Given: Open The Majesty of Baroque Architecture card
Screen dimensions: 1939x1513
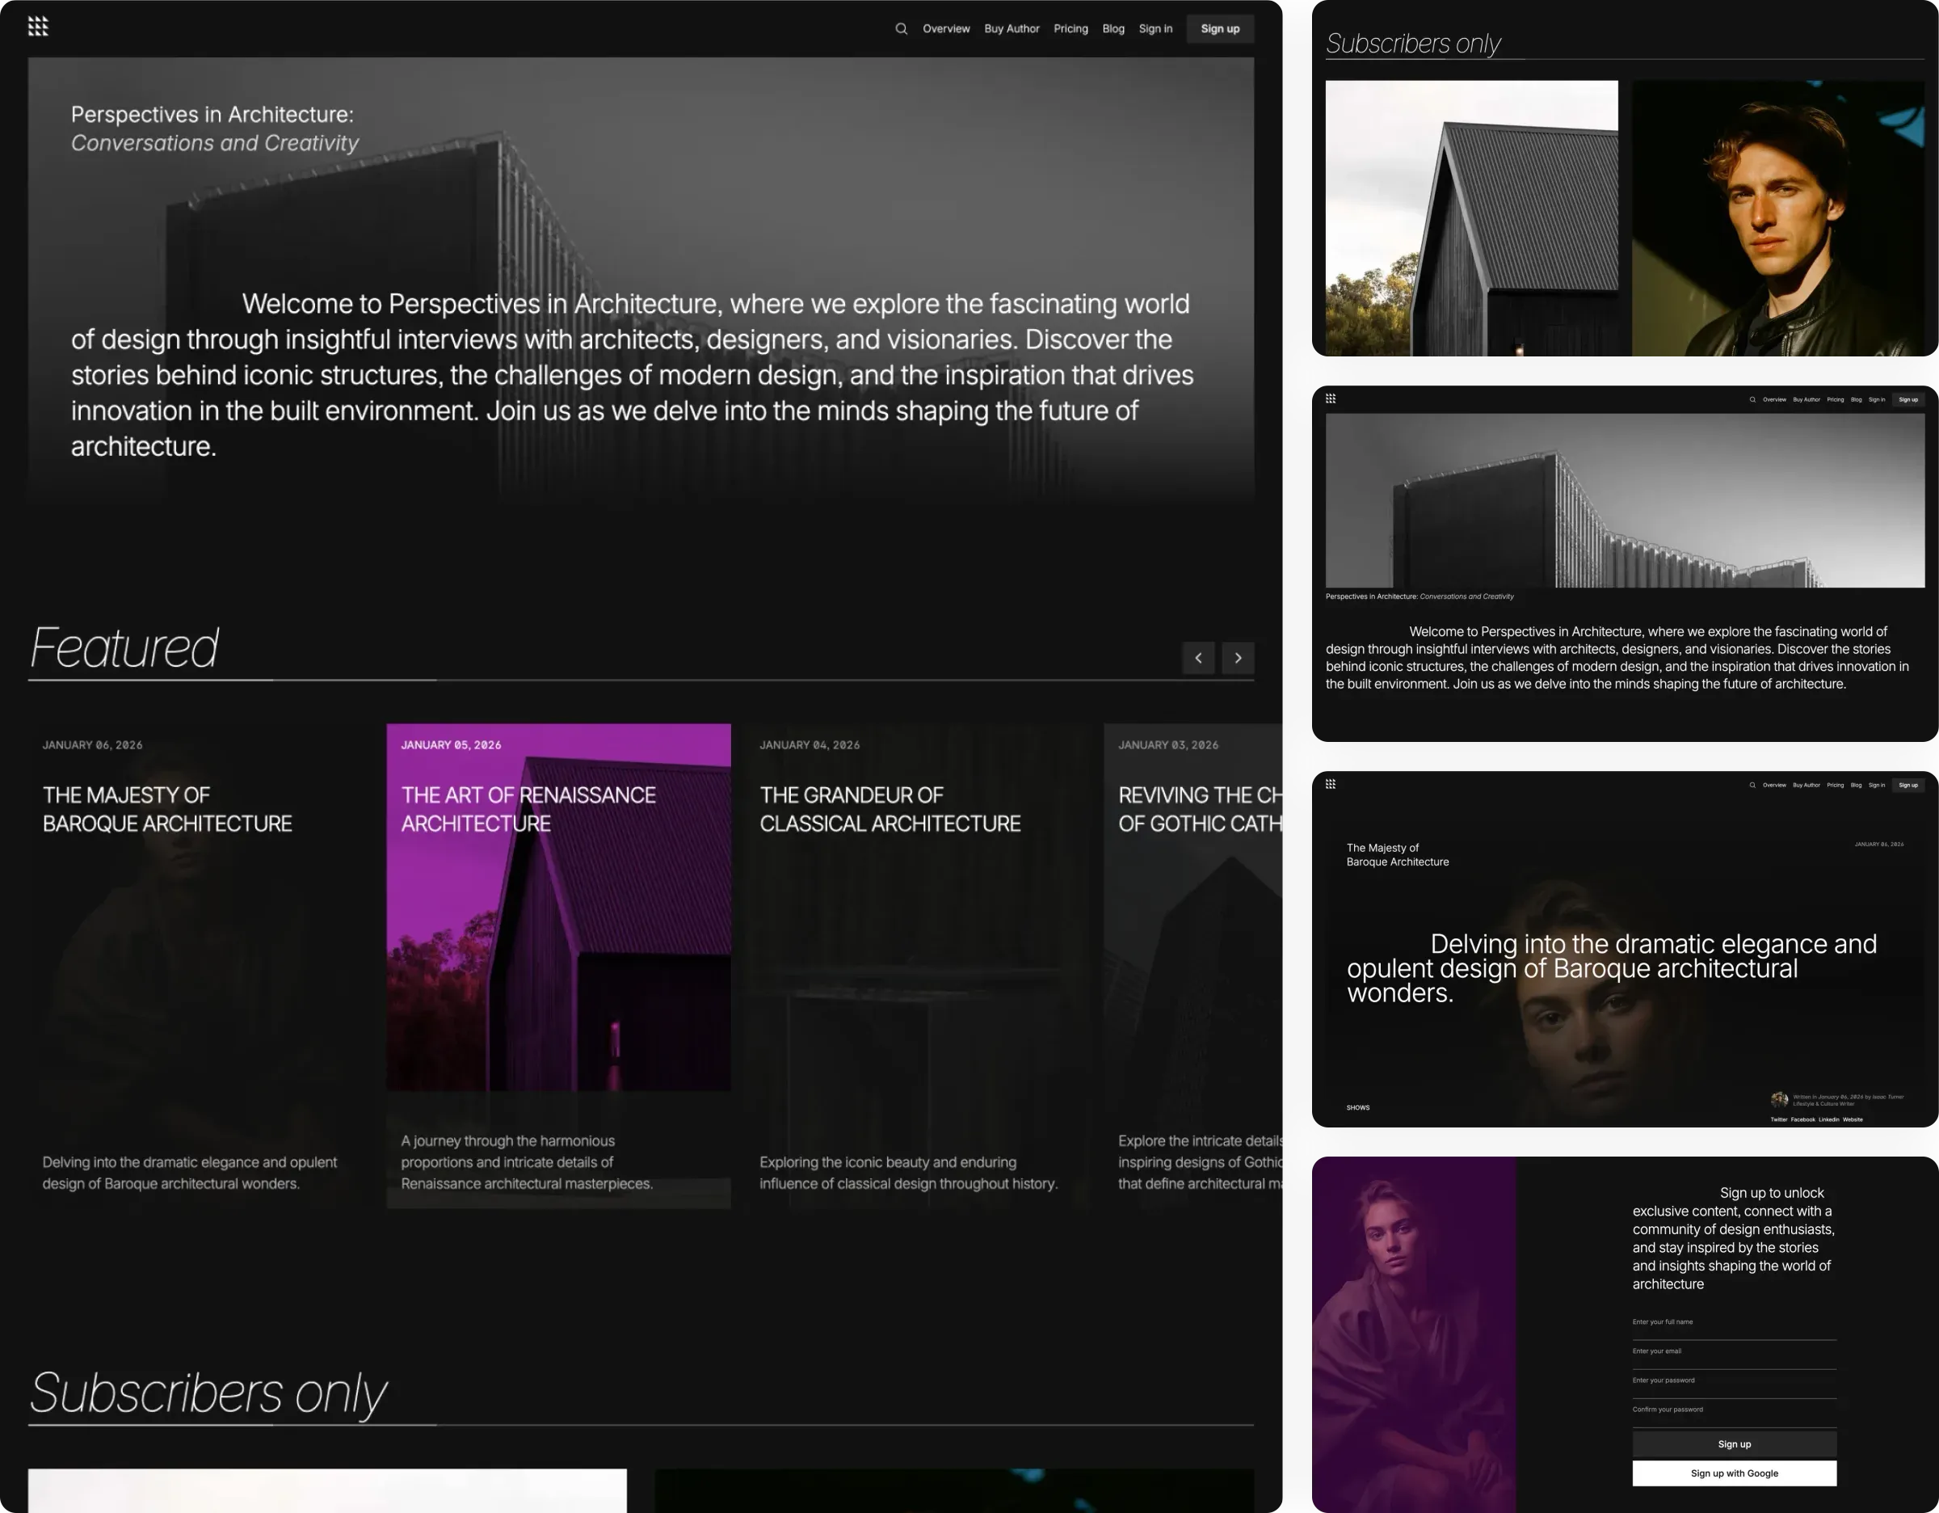Looking at the screenshot, I should coord(200,965).
